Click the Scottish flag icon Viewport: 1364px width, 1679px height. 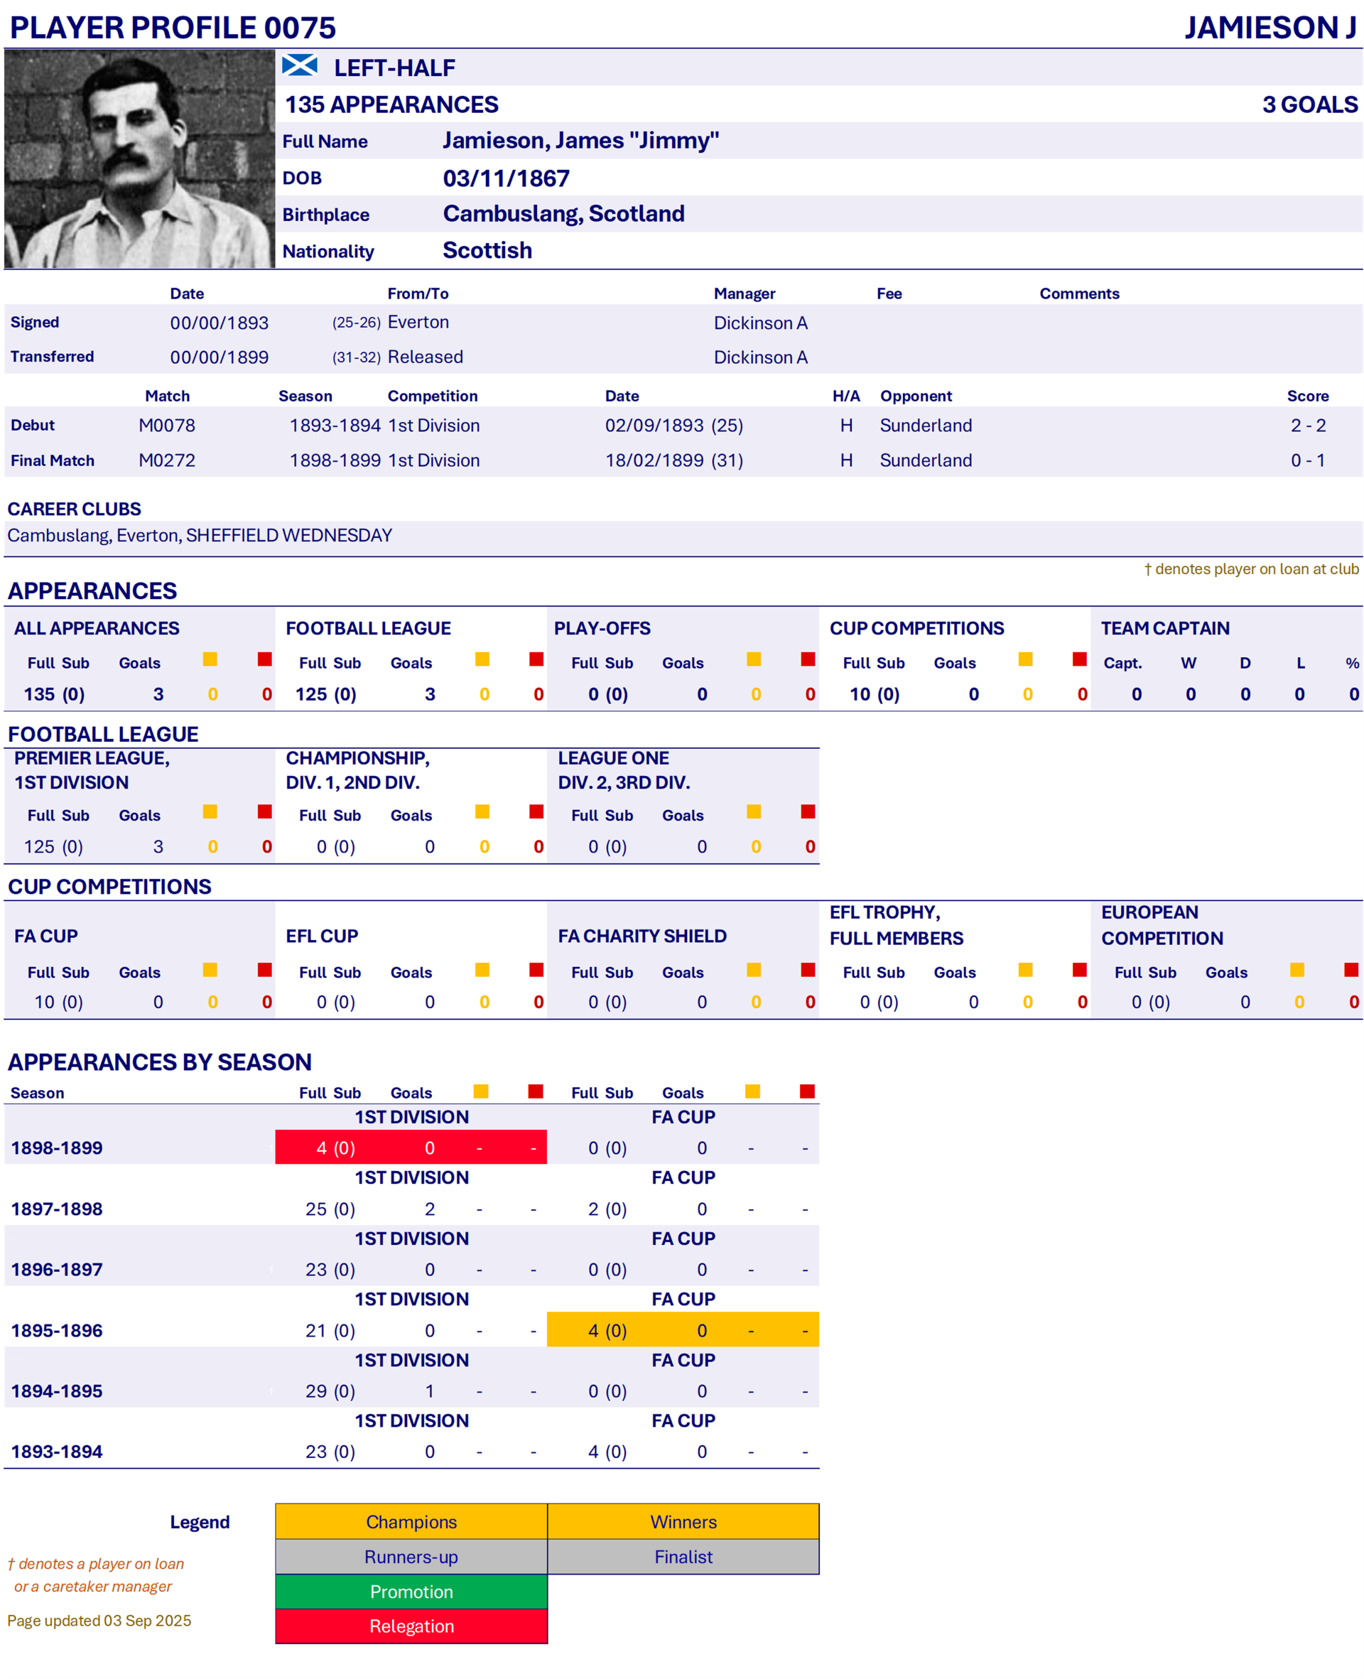coord(299,65)
